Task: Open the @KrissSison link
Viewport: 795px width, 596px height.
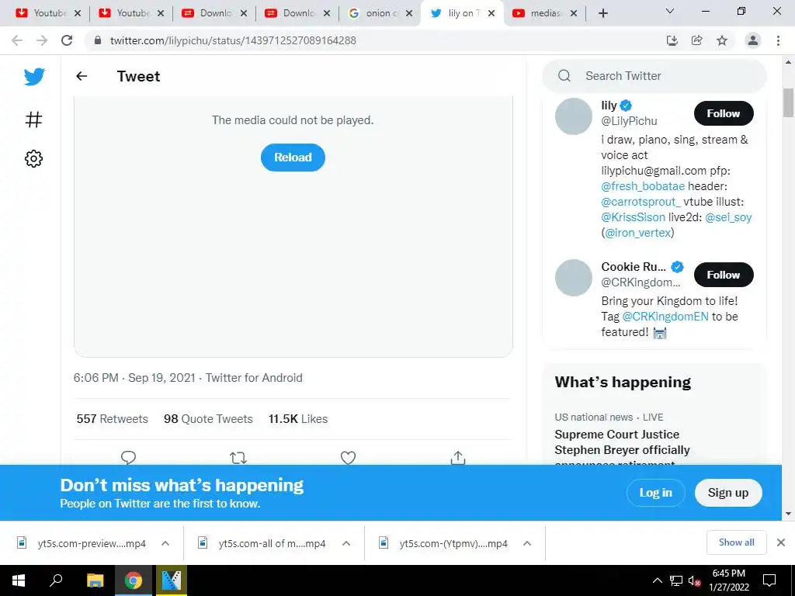Action: pos(633,217)
